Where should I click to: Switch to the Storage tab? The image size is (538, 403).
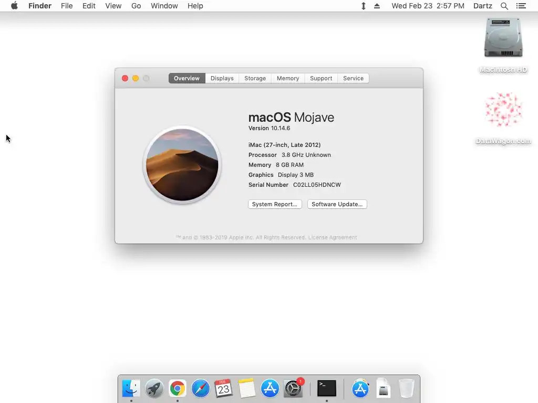(x=255, y=78)
